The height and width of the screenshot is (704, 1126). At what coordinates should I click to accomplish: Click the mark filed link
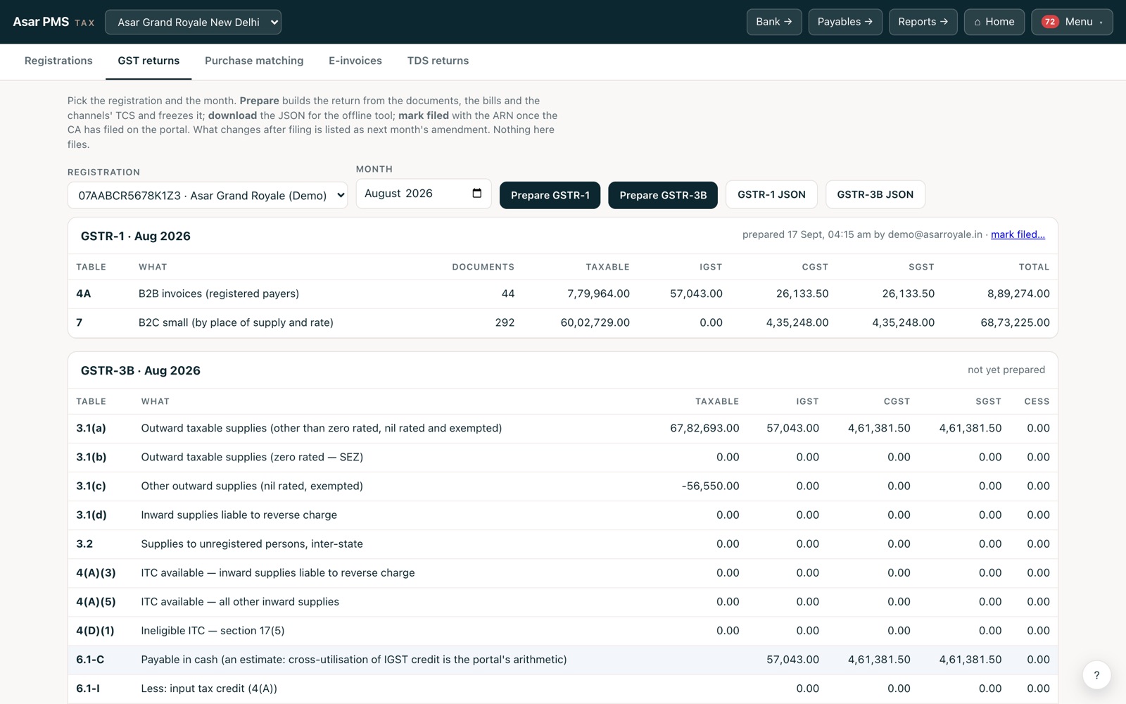1018,234
